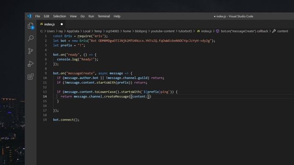294x165 pixels.
Task: Click the tutorbot5 breadcrumb segment
Action: pos(185,31)
